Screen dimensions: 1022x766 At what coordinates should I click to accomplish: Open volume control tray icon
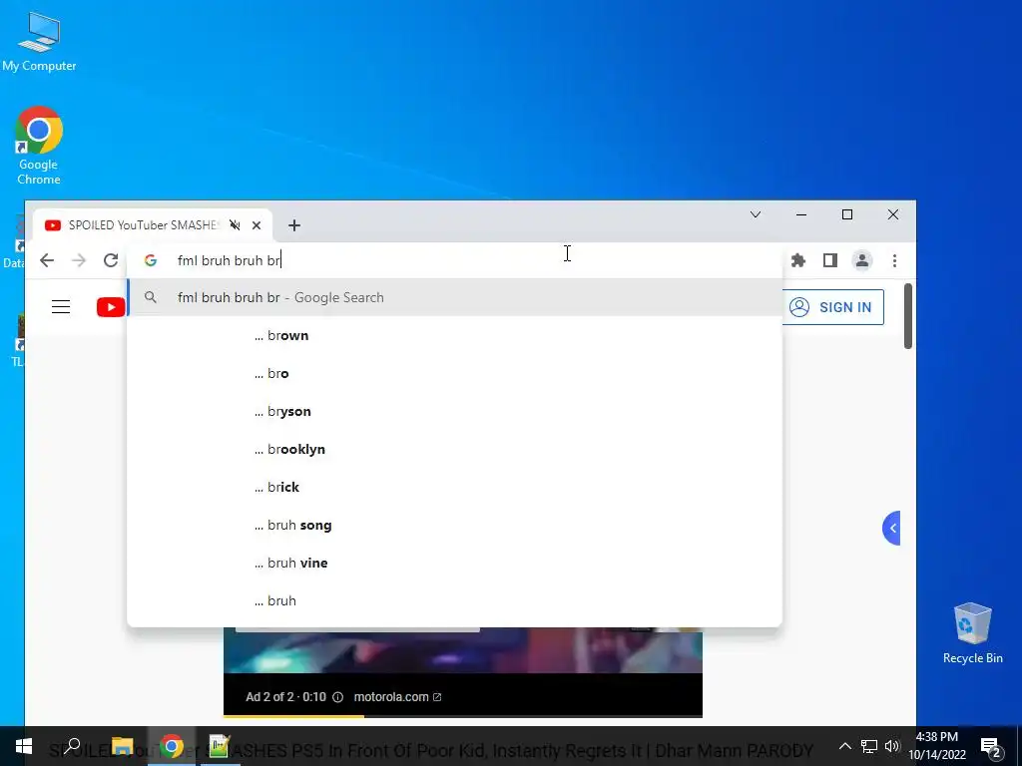892,746
